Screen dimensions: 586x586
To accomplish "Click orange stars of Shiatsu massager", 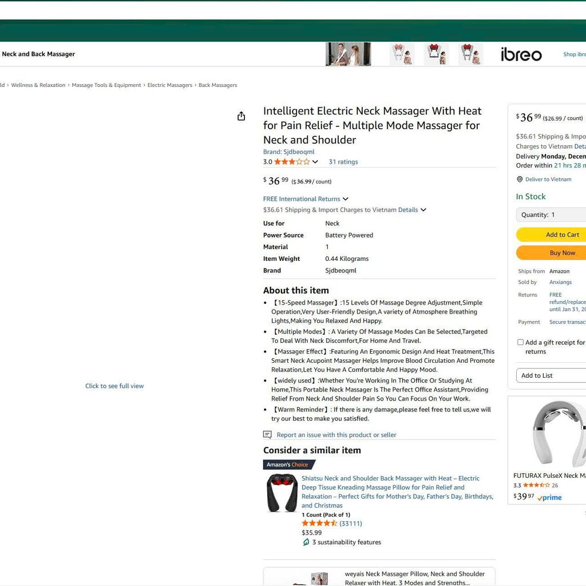I will coord(319,523).
